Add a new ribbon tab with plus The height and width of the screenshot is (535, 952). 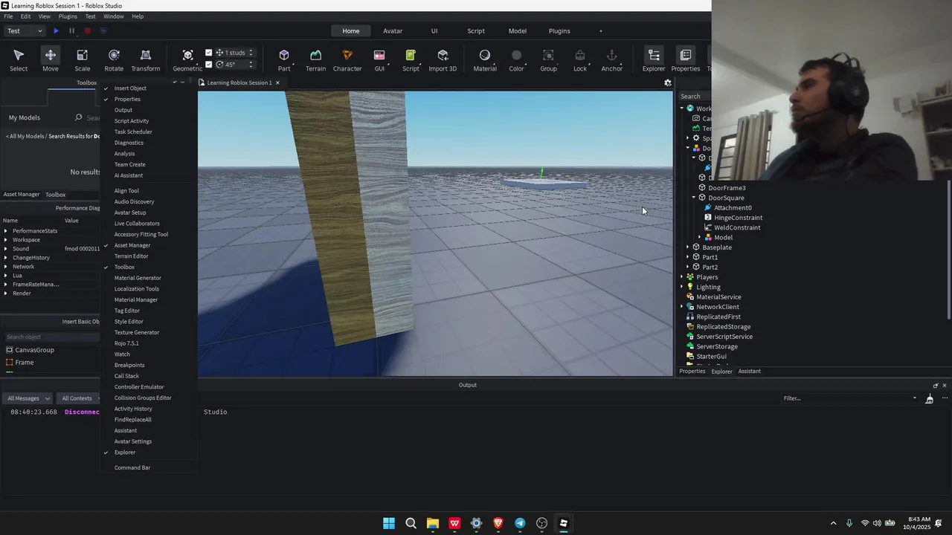(x=601, y=30)
